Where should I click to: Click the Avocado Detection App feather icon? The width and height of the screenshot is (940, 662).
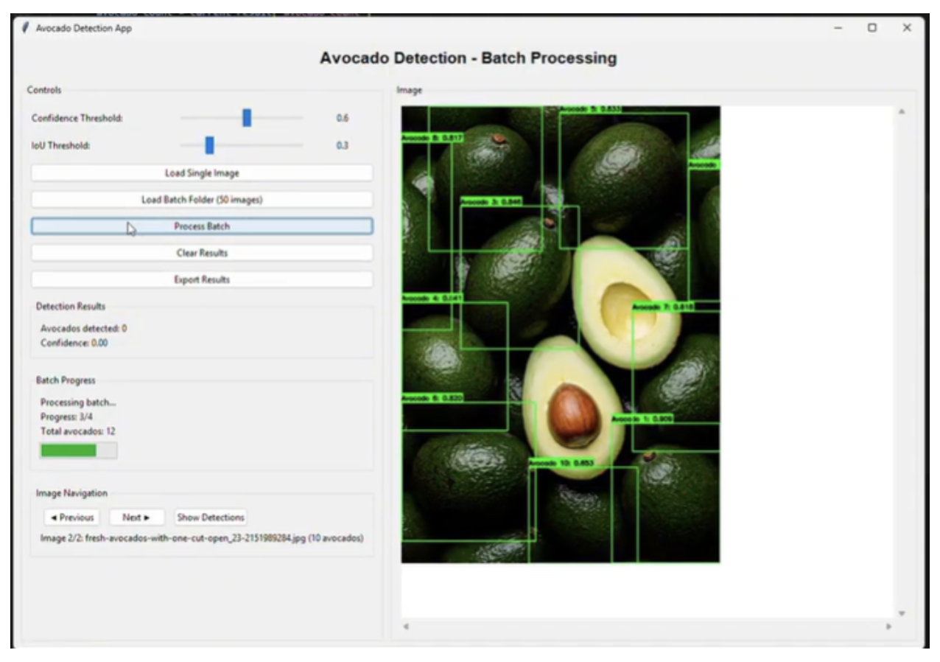27,28
